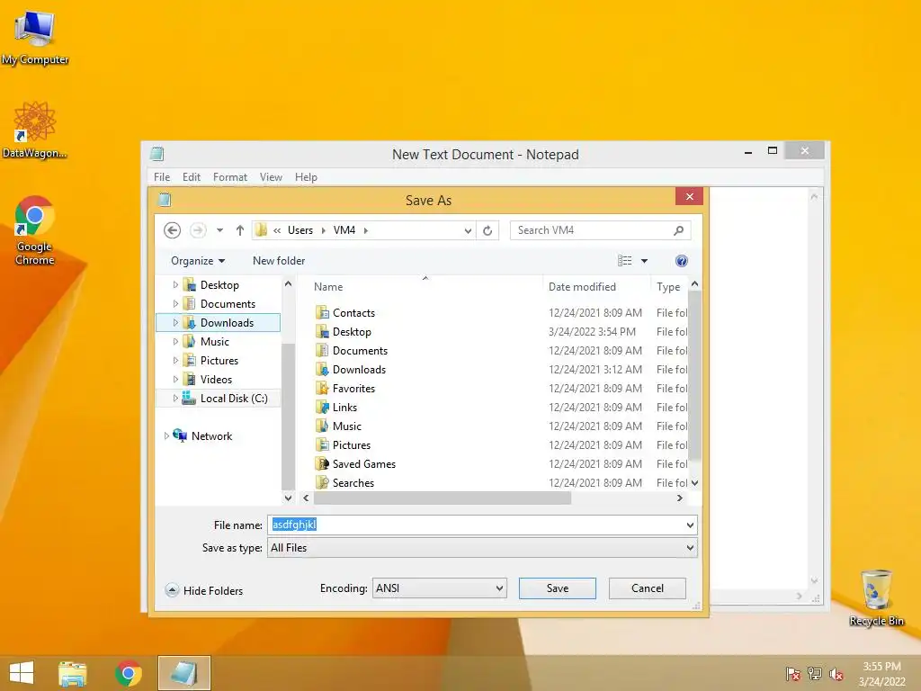Expand the Downloads tree node
This screenshot has height=691, width=921.
pos(175,323)
